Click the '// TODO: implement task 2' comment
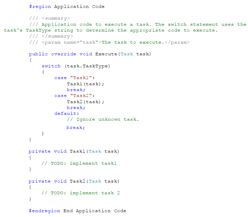 pyautogui.click(x=81, y=193)
